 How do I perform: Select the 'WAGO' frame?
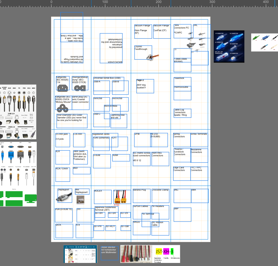point(142,228)
